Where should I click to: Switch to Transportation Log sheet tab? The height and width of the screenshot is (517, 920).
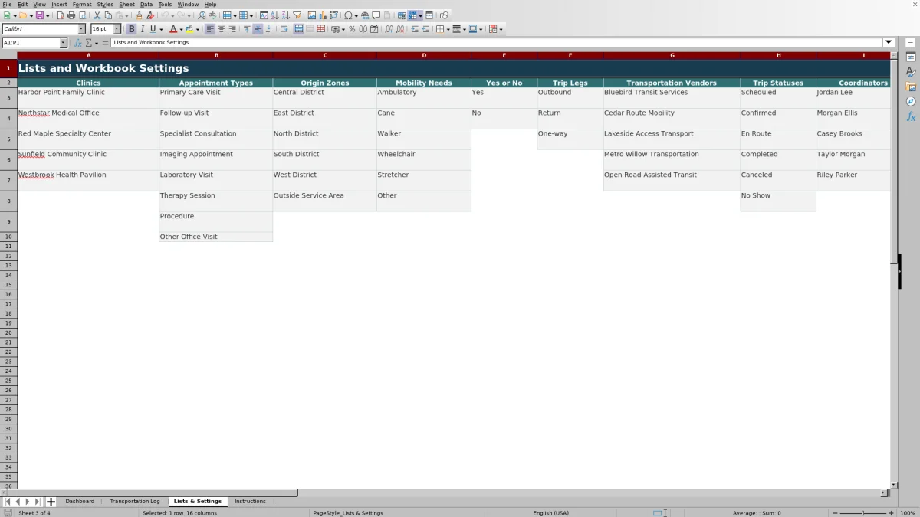(135, 502)
